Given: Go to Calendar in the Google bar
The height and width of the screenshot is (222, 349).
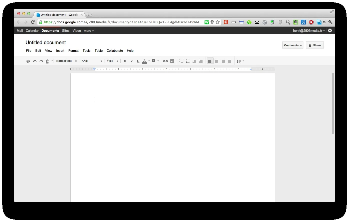Looking at the screenshot, I should coord(32,31).
